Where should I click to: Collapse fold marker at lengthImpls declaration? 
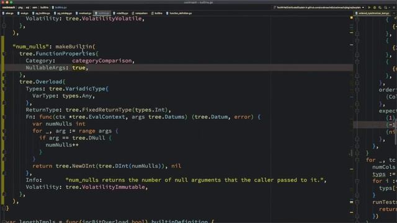(x=4, y=222)
